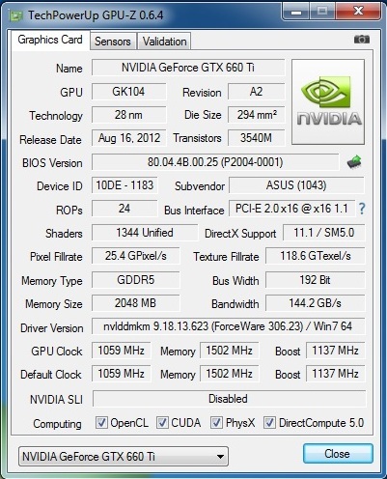Click the Driver Version text field
This screenshot has width=387, height=479.
(229, 326)
